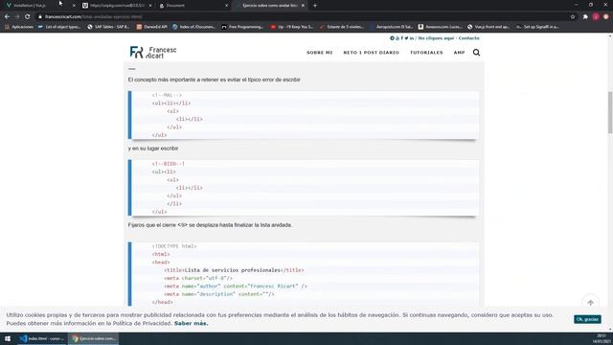Click the francescricart.com address bar
This screenshot has height=345, width=613.
pos(305,17)
